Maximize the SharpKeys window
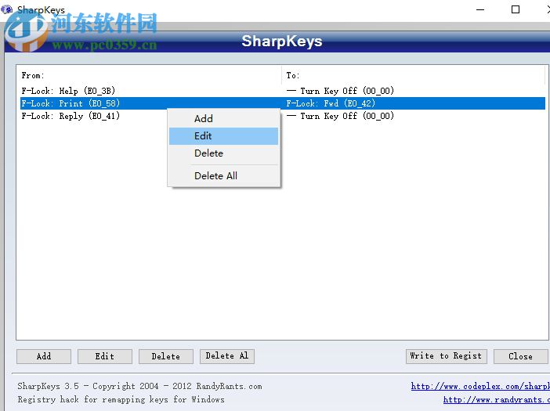550x411 pixels. (516, 10)
